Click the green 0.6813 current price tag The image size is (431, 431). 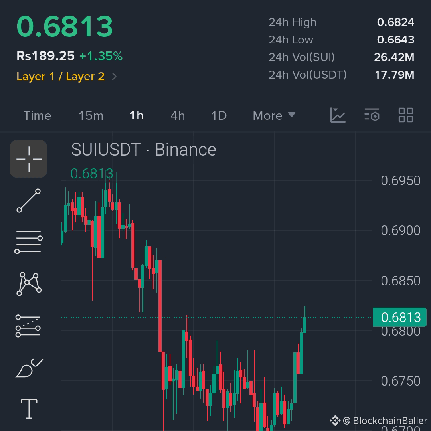399,317
